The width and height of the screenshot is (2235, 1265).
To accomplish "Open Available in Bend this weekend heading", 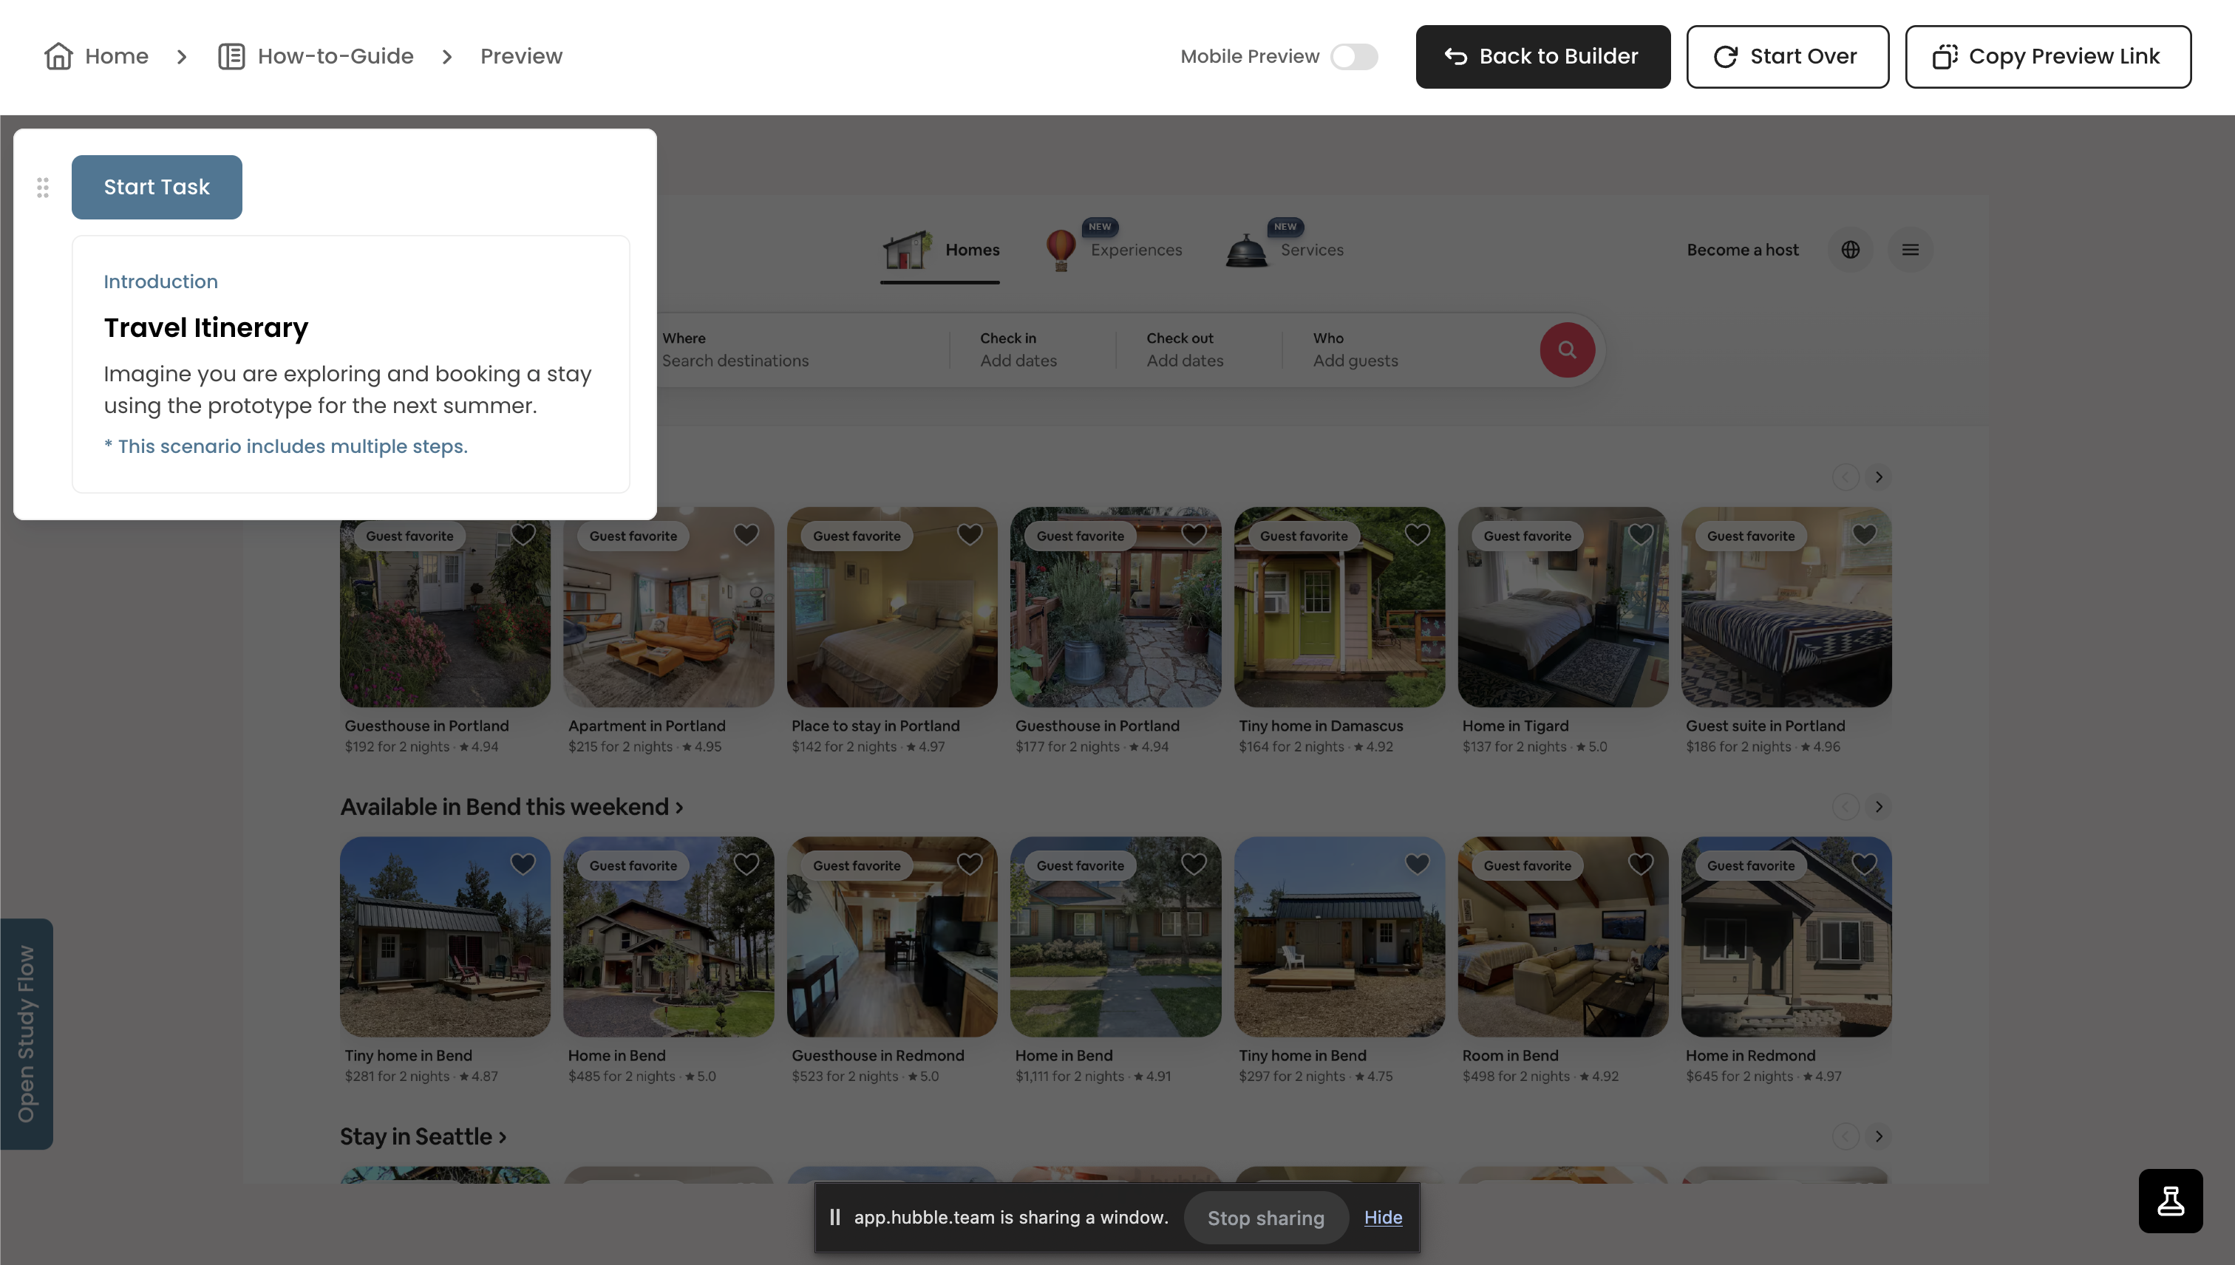I will [512, 807].
